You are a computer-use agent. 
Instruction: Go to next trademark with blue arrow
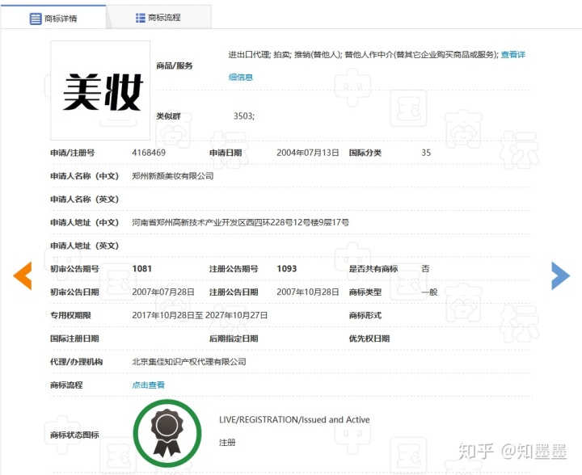[x=560, y=275]
